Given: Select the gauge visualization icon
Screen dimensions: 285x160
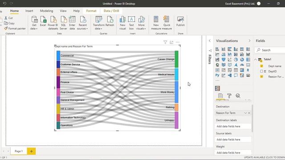Looking at the screenshot, I should pyautogui.click(x=242, y=65).
